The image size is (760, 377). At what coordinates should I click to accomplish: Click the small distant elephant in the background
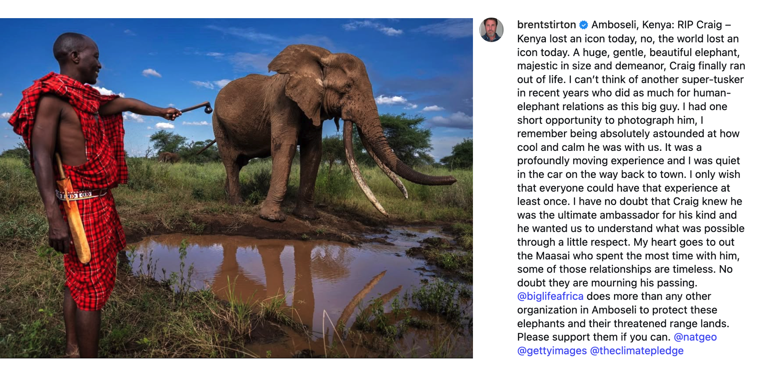(168, 157)
